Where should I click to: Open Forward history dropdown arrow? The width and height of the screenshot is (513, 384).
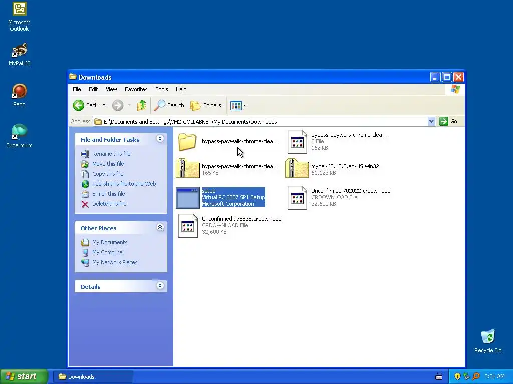(130, 105)
